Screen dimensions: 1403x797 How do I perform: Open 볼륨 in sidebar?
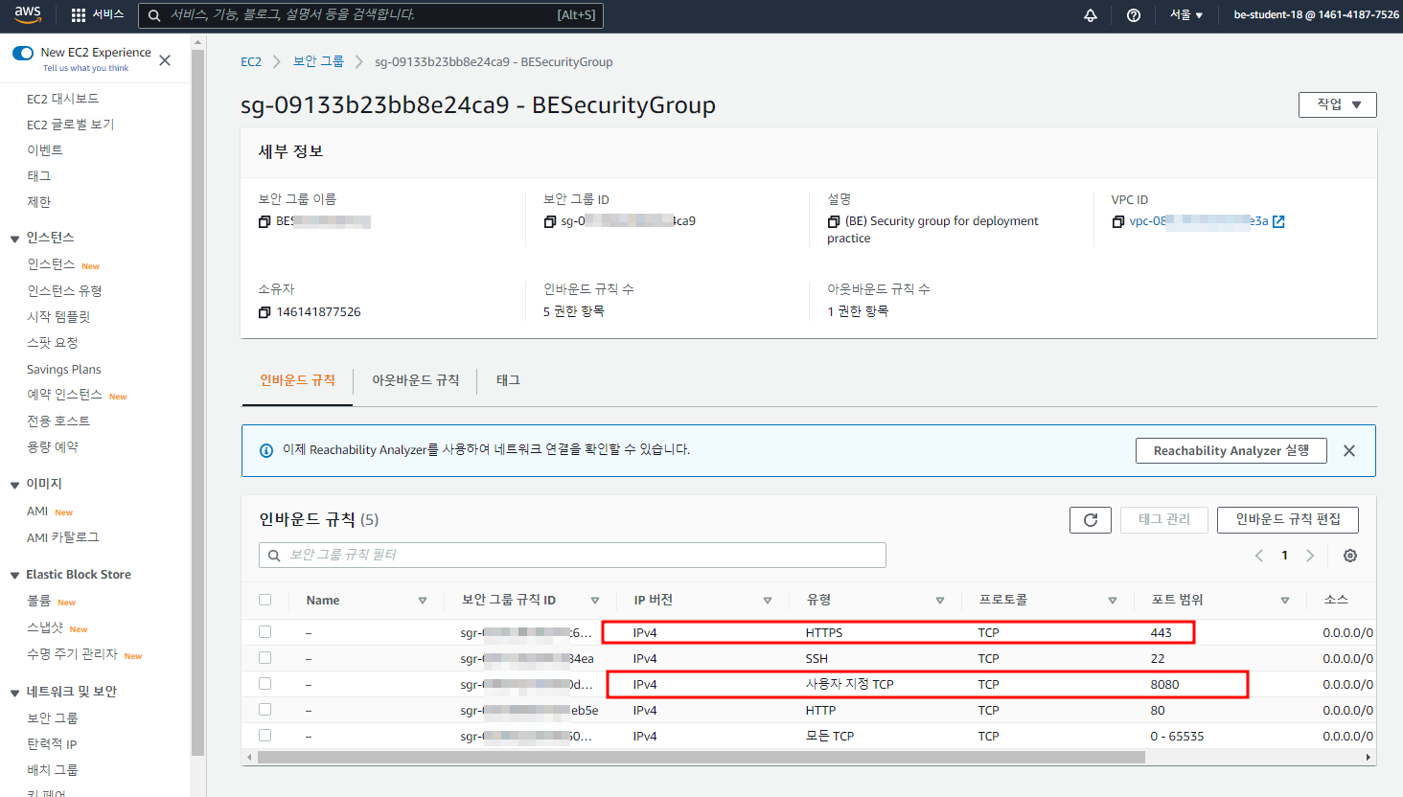point(38,602)
